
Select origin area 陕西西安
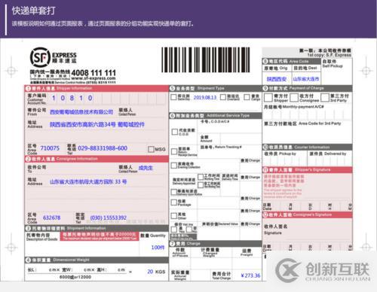[277, 79]
